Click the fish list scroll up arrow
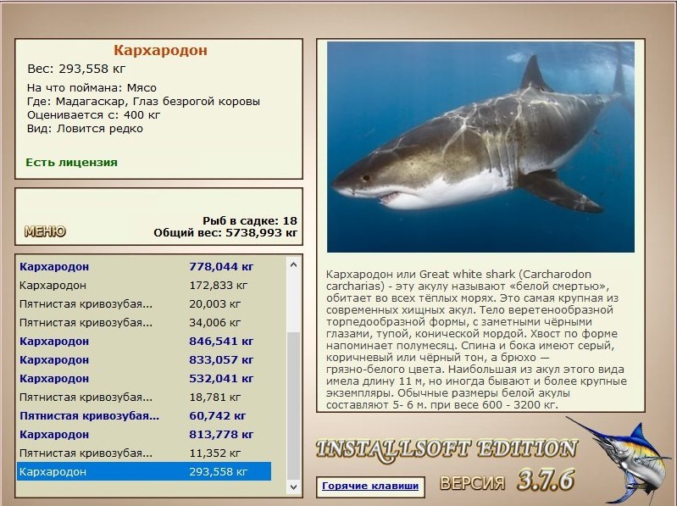The width and height of the screenshot is (677, 506). [294, 265]
